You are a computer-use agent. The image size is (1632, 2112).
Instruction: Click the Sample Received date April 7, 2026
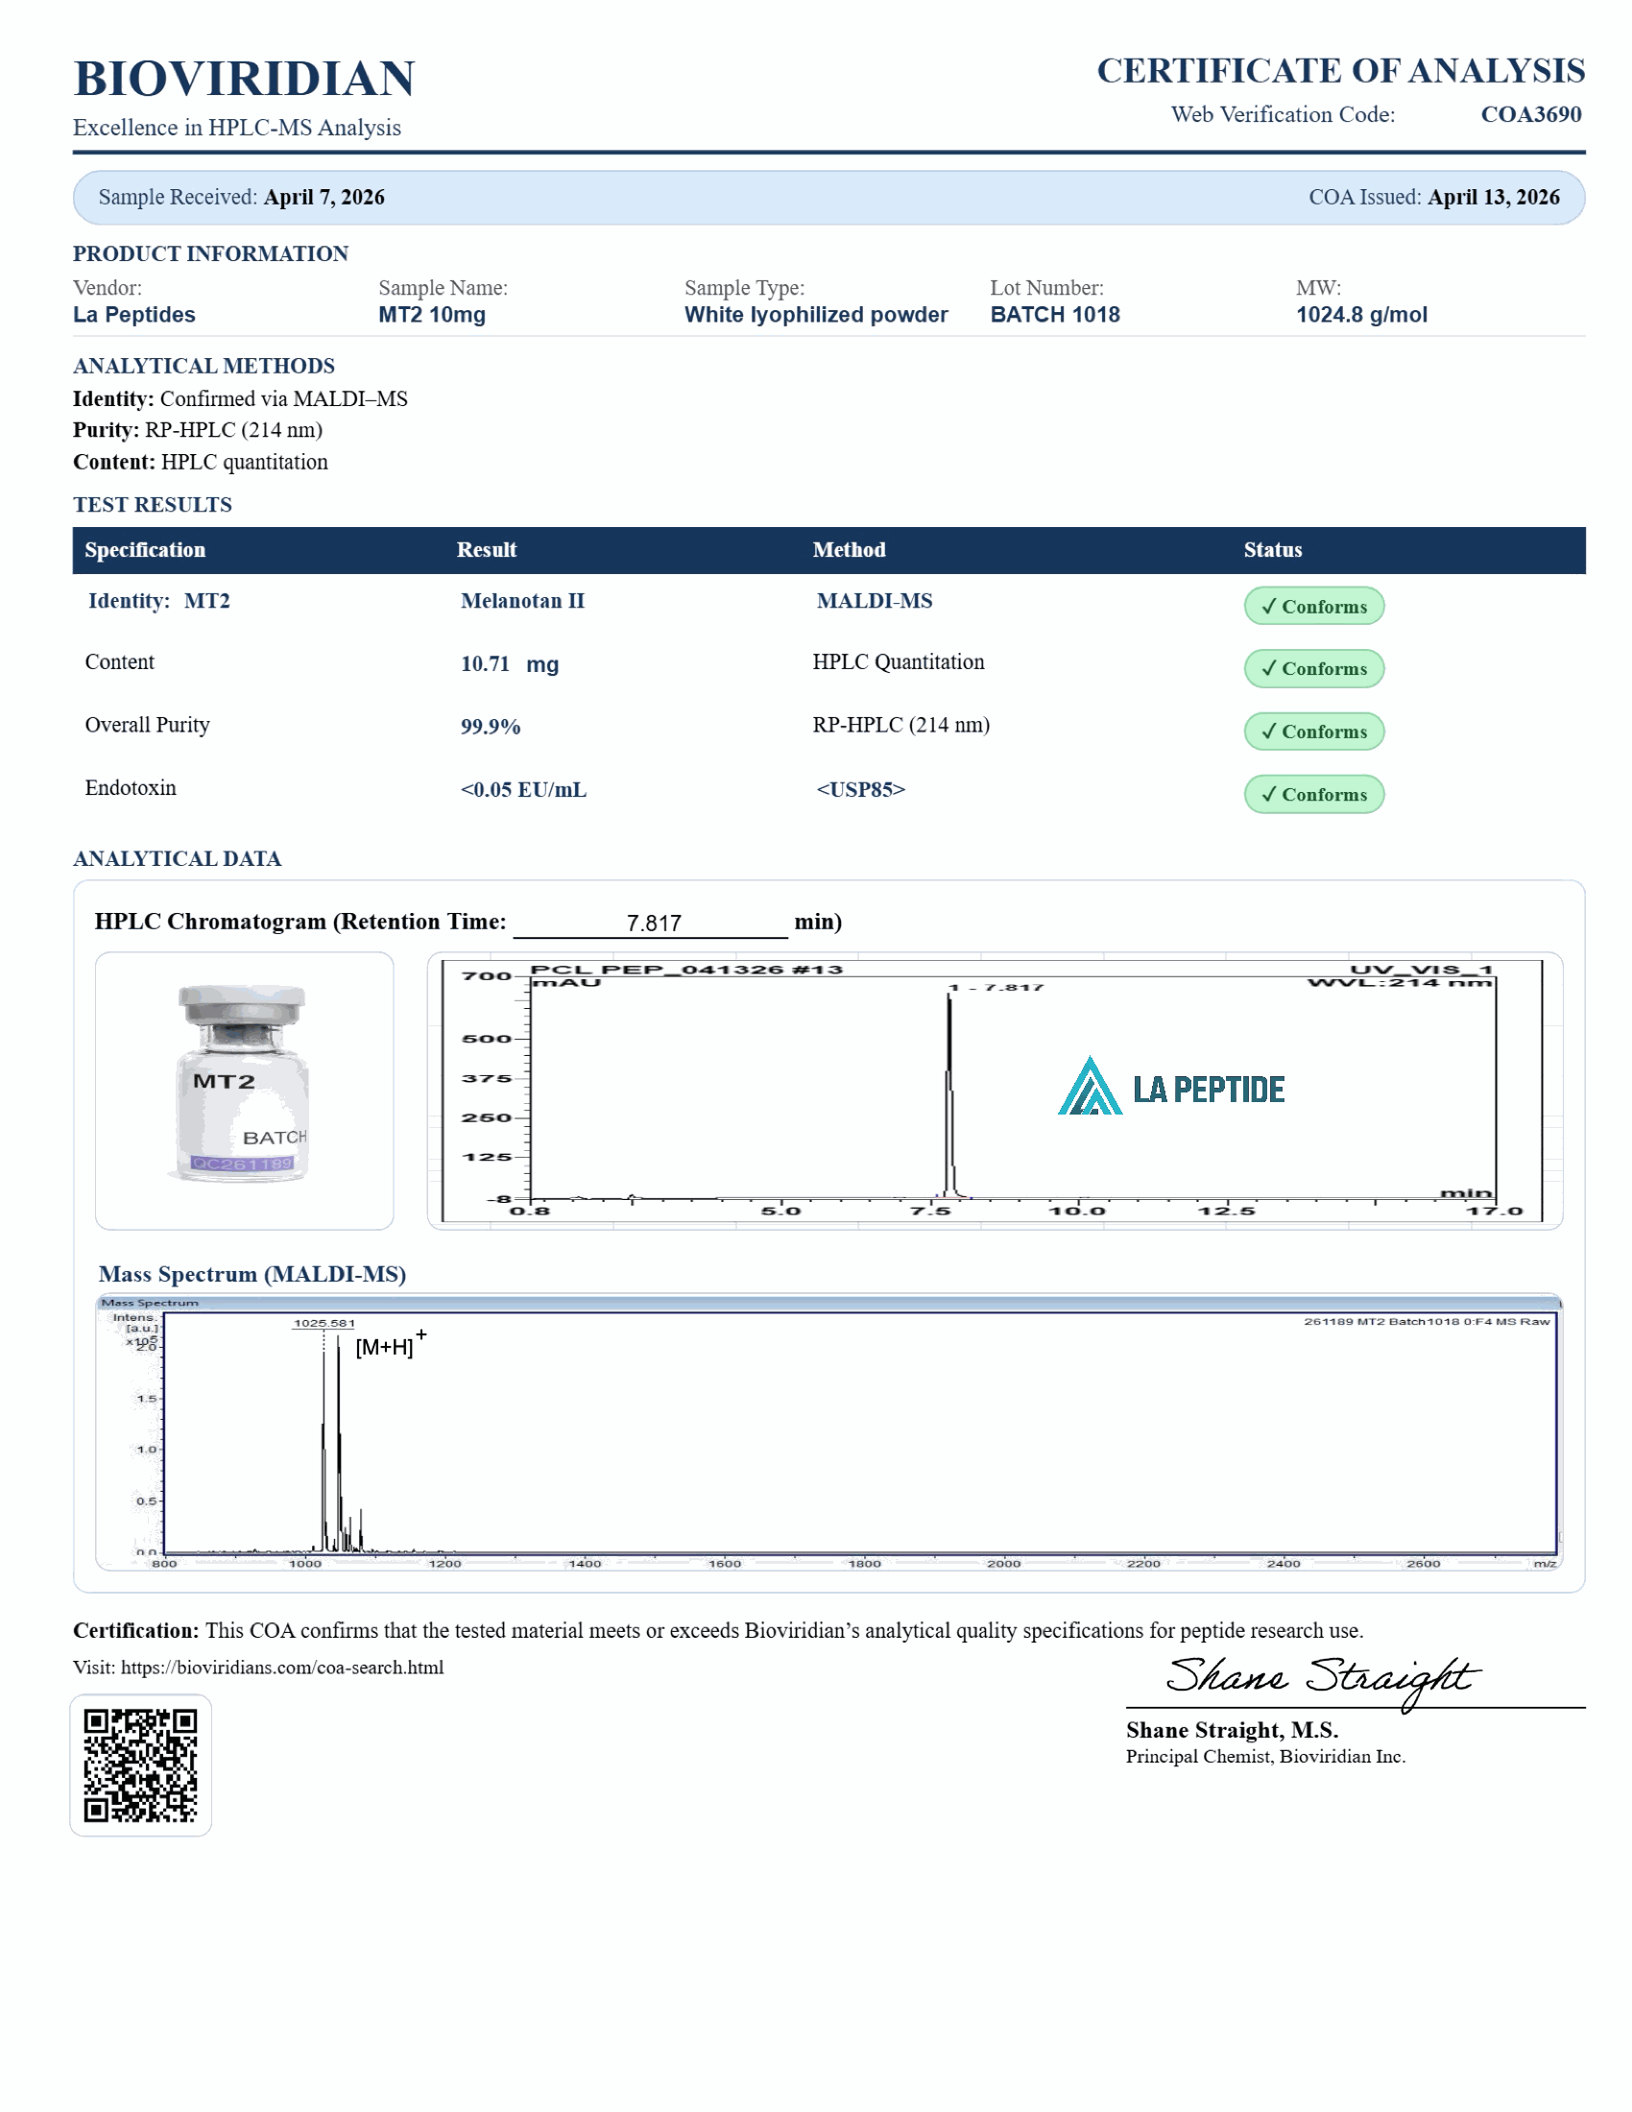coord(324,197)
